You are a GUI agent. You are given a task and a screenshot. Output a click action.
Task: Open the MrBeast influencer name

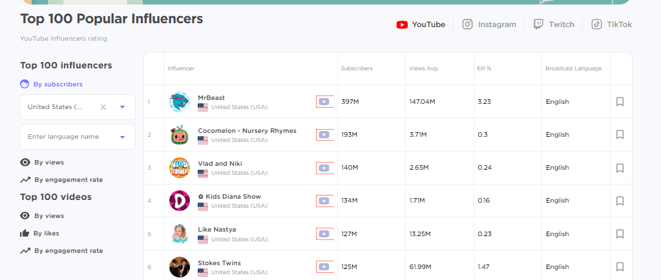[211, 97]
